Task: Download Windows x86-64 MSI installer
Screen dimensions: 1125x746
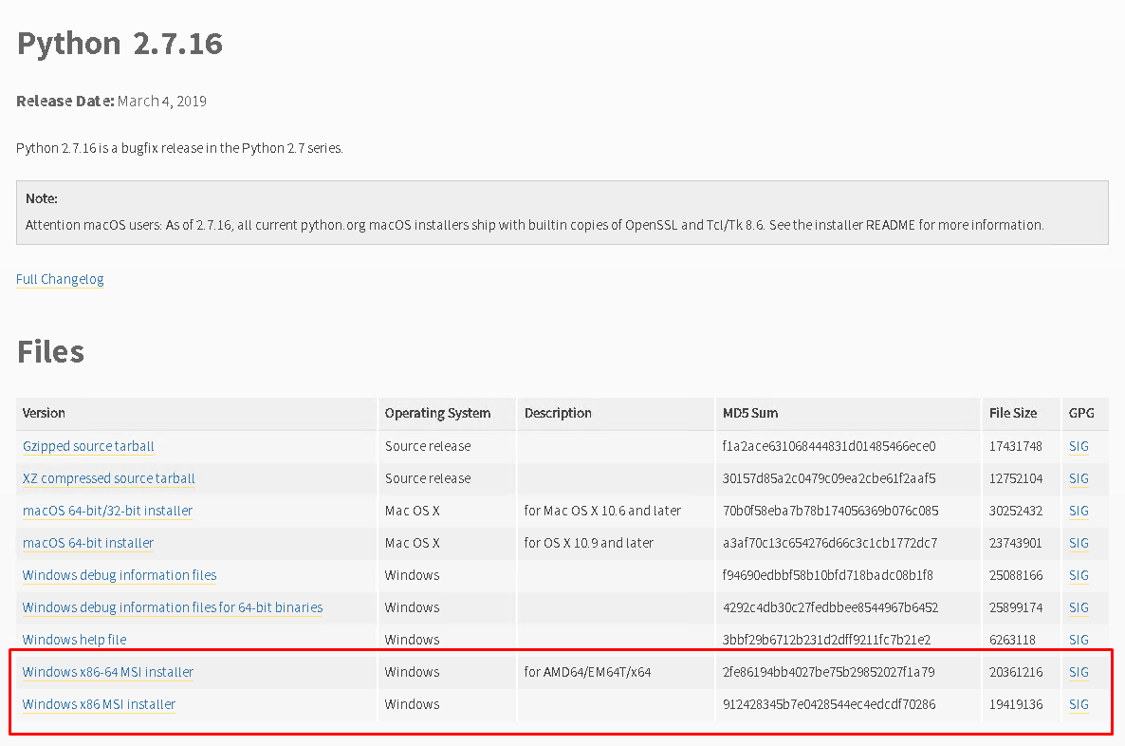Action: click(x=107, y=672)
